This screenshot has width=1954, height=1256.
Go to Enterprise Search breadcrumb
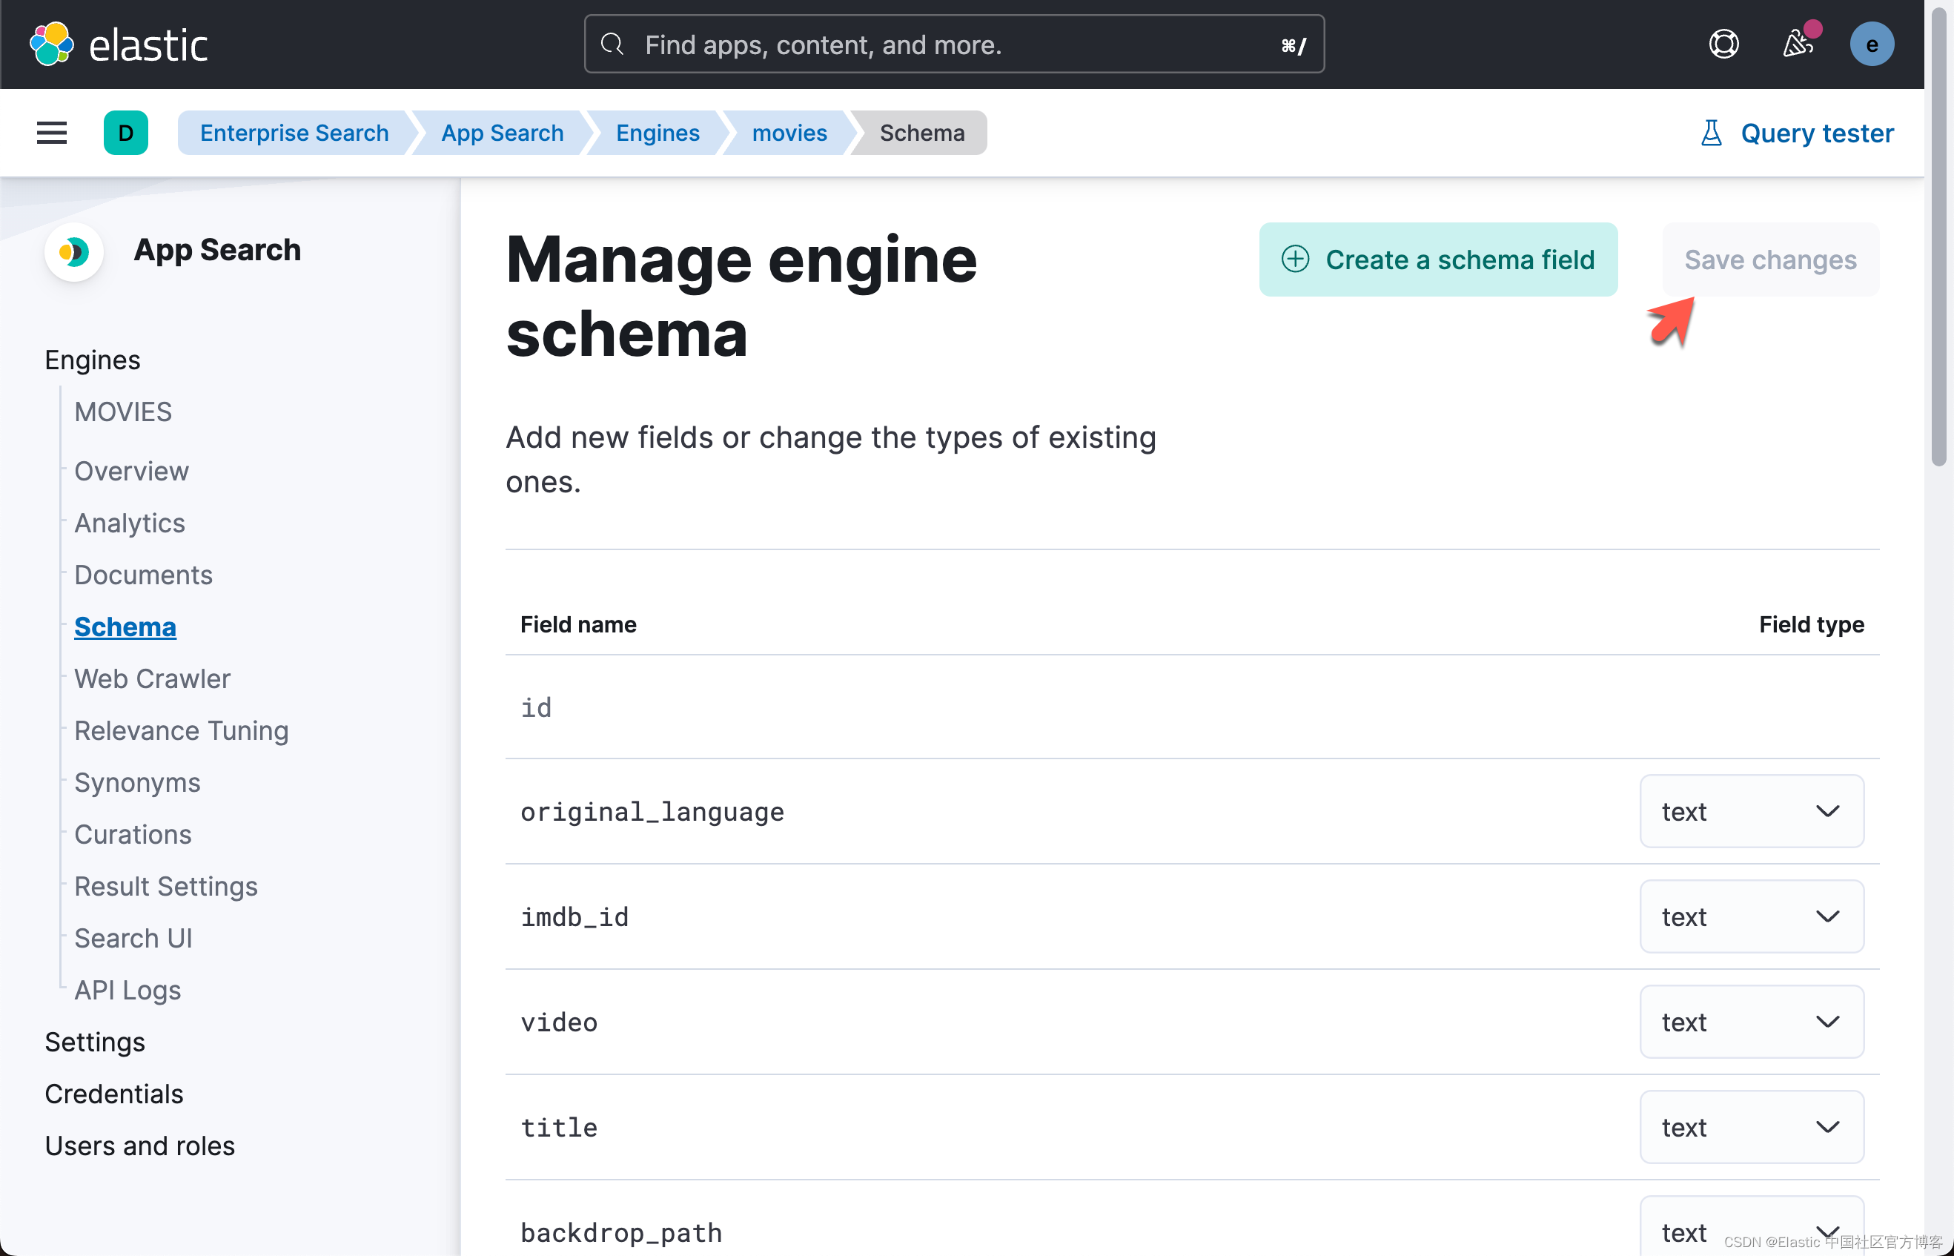[x=294, y=133]
